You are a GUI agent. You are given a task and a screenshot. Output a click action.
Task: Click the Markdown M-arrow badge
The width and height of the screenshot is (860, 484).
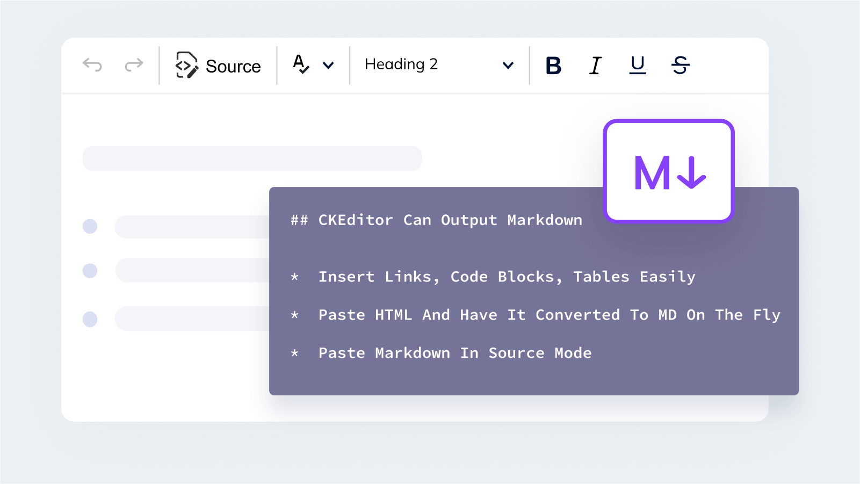[669, 171]
